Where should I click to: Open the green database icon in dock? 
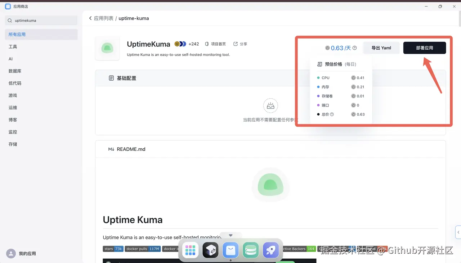[251, 250]
